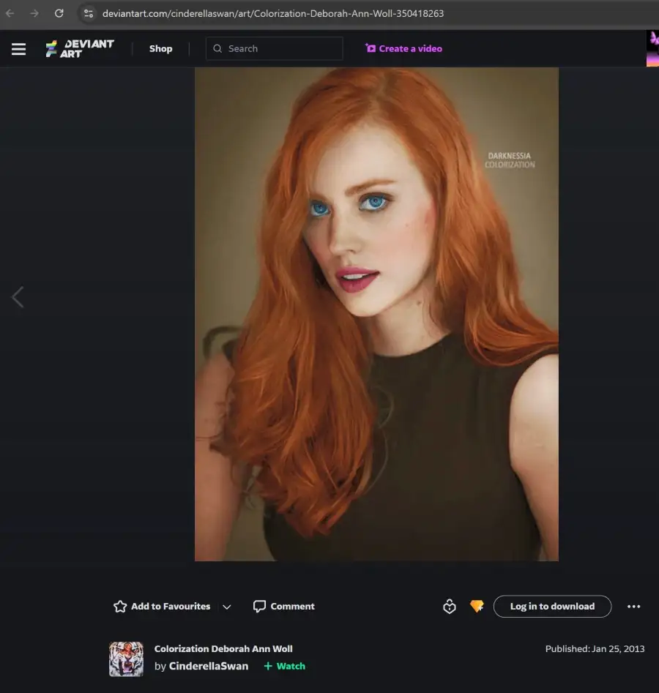This screenshot has height=693, width=659.
Task: Open the hamburger navigation menu
Action: click(18, 48)
